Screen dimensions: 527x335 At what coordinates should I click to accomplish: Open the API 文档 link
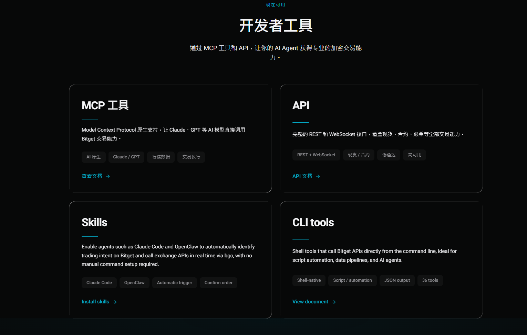(x=302, y=176)
